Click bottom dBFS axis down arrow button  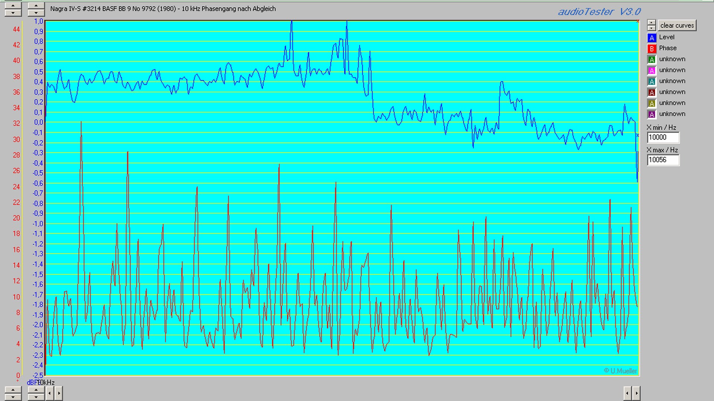pyautogui.click(x=36, y=397)
